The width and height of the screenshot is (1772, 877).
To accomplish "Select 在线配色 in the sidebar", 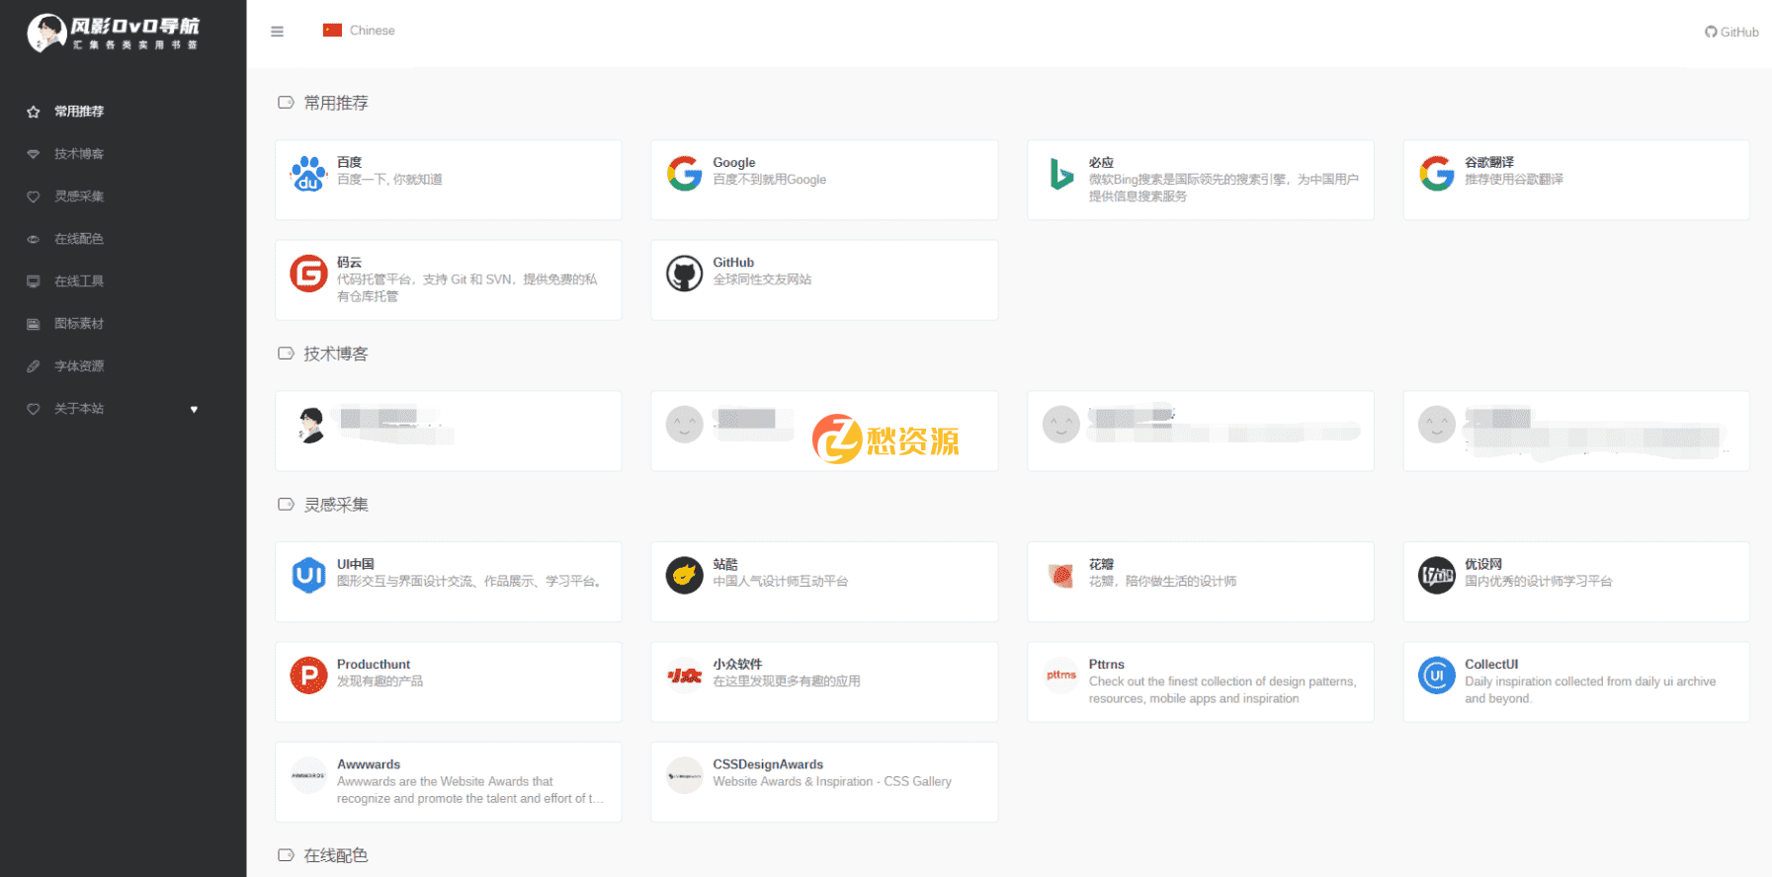I will coord(79,239).
